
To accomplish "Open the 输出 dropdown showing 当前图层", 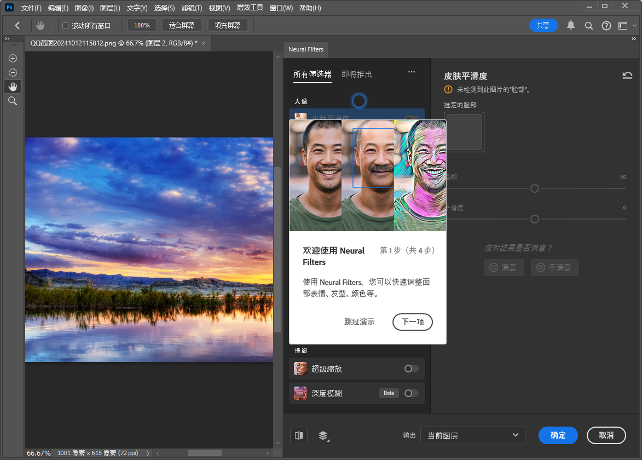I will pyautogui.click(x=472, y=435).
